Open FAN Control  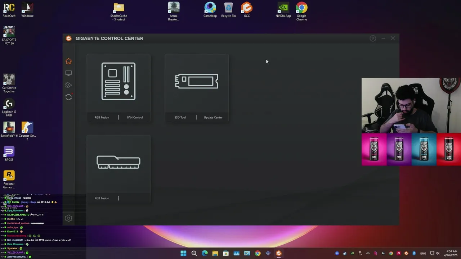135,117
